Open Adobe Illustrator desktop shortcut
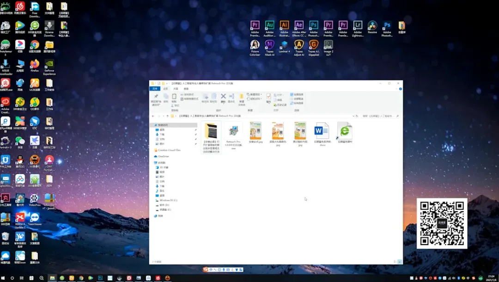The height and width of the screenshot is (282, 499). point(284,26)
